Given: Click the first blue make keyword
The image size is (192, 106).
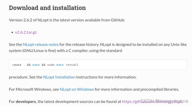Looking at the screenshot, I should (36, 65).
